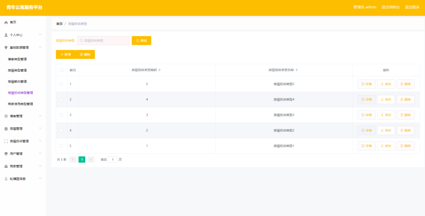
Task: Select the checkbox for row 房屋投诉类型5
Action: click(x=61, y=84)
